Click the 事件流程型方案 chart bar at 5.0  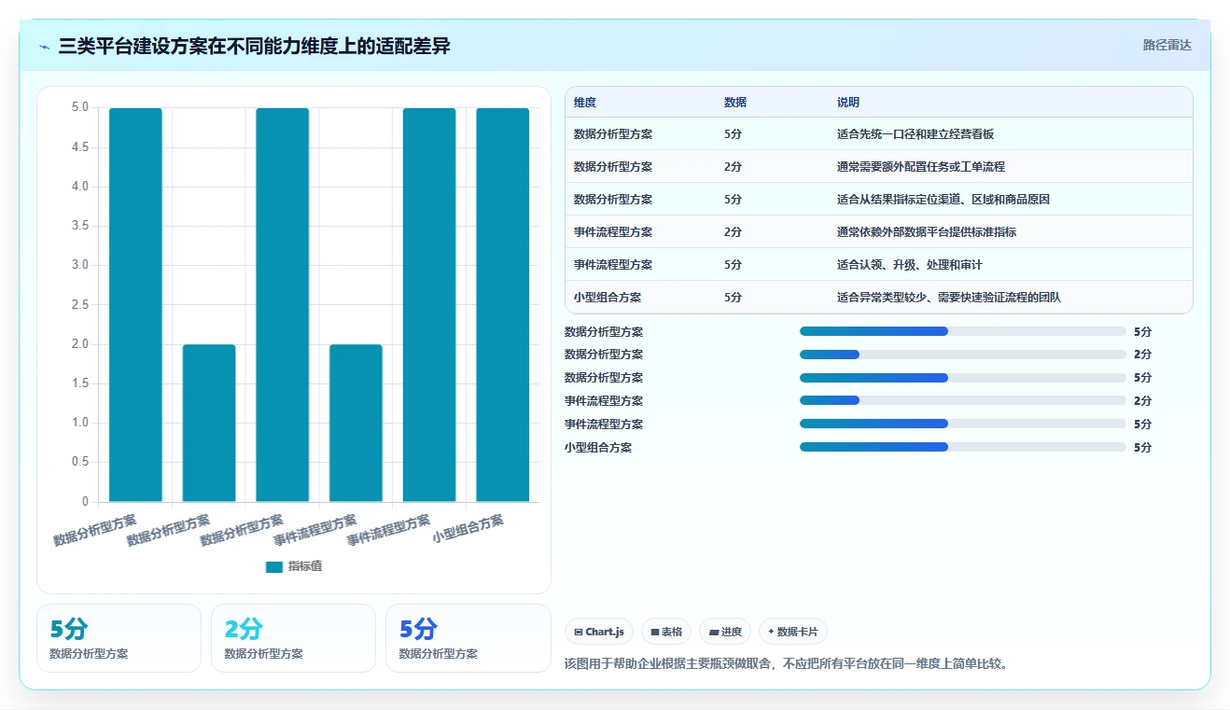point(429,305)
